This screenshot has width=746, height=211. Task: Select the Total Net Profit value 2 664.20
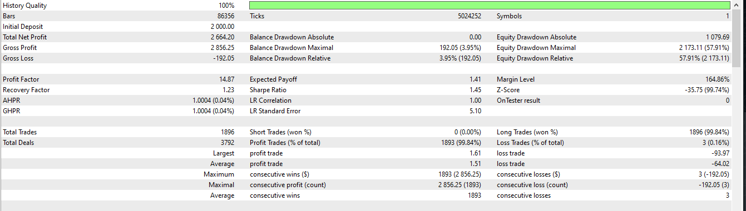[223, 37]
